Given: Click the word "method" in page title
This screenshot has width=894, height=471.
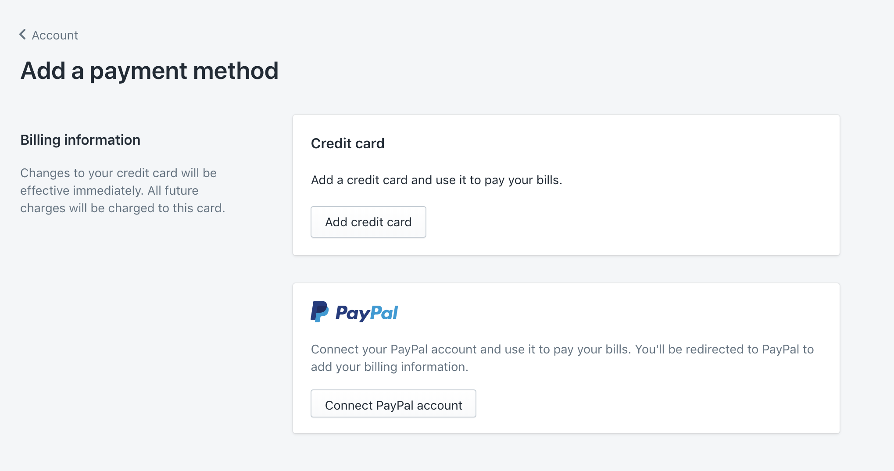Looking at the screenshot, I should click(x=236, y=71).
